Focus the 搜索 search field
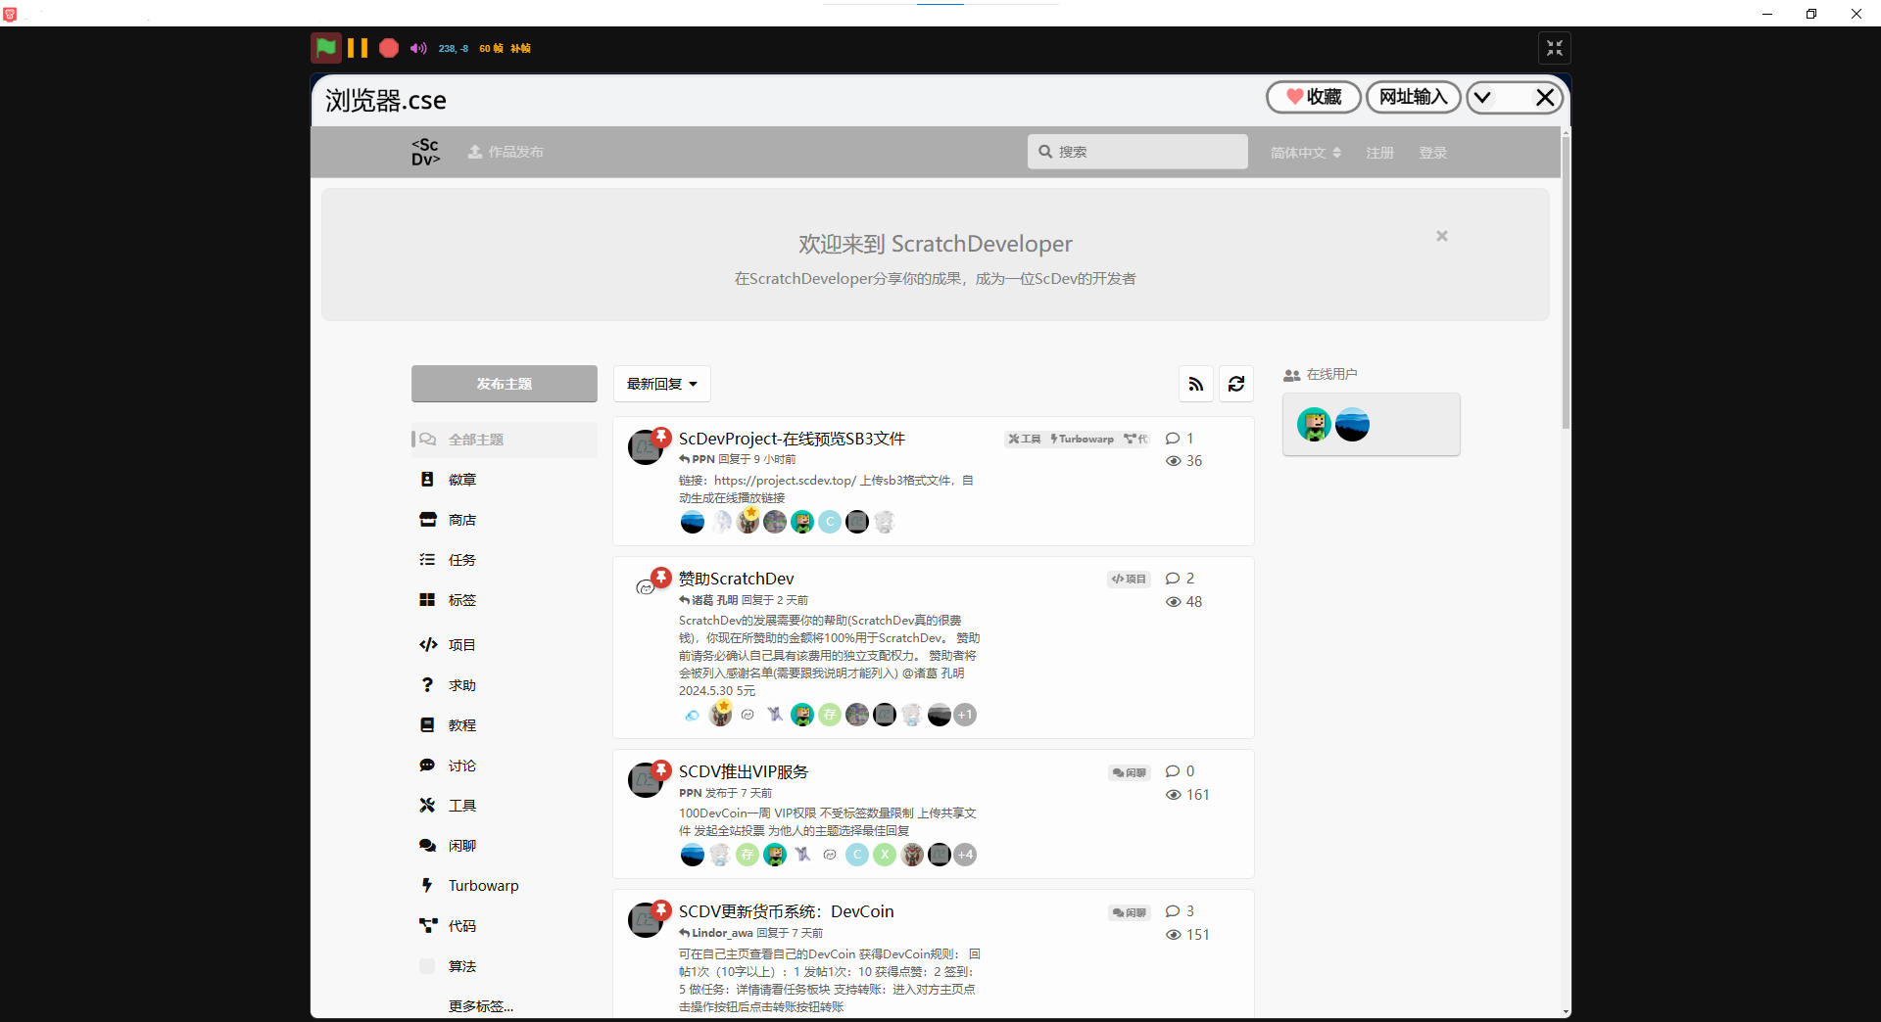Screen dimensions: 1881x1022 coord(1137,152)
